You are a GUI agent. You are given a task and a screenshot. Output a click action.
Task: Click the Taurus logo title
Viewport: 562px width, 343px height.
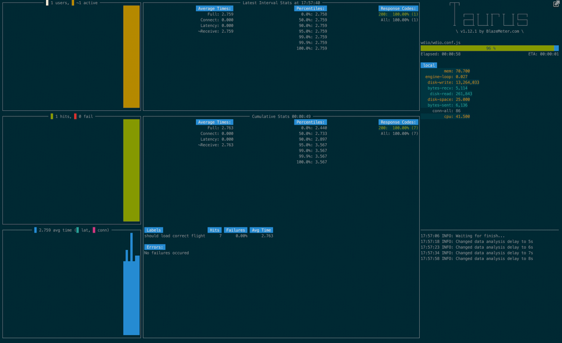pyautogui.click(x=489, y=14)
